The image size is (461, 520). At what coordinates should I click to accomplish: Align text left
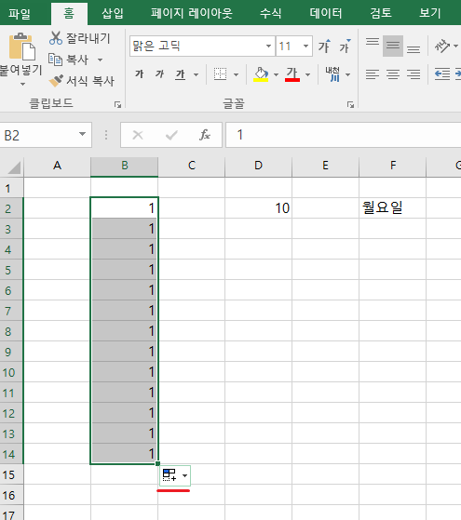(x=373, y=74)
